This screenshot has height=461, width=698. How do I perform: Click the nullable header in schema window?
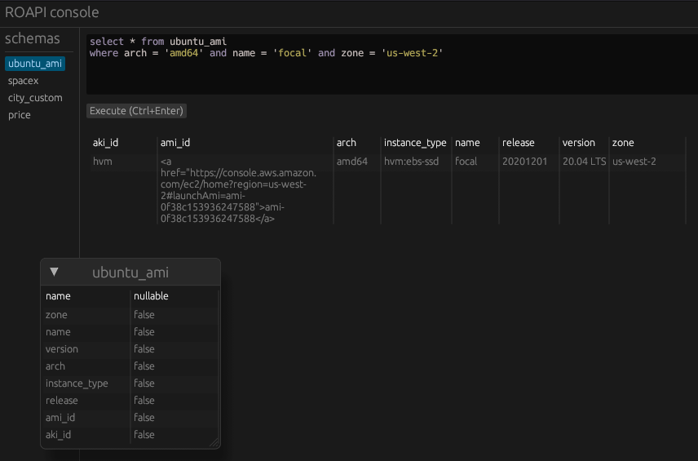tap(151, 296)
